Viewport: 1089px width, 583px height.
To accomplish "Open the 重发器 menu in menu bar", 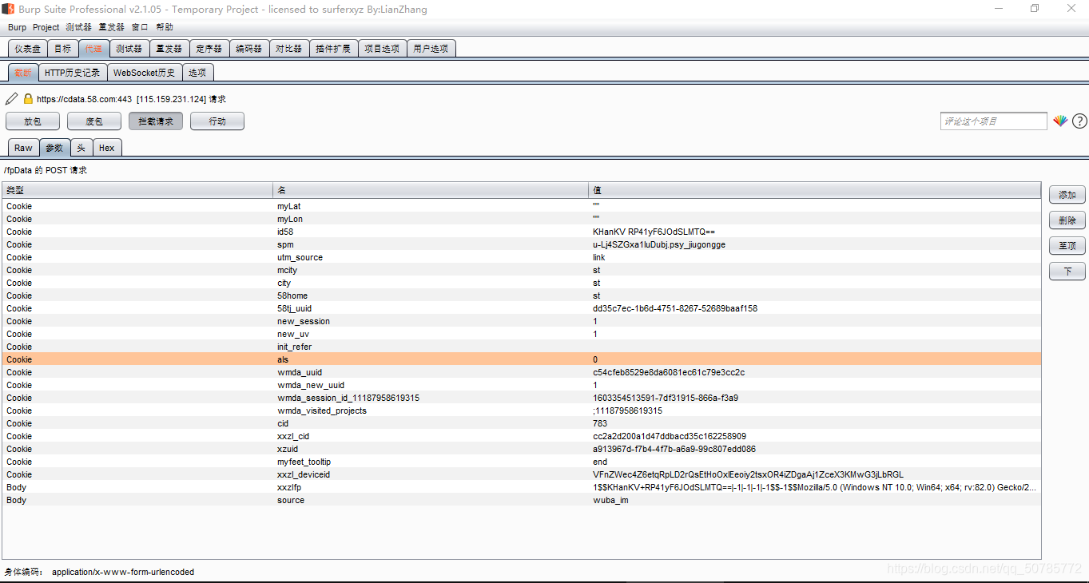I will (111, 27).
